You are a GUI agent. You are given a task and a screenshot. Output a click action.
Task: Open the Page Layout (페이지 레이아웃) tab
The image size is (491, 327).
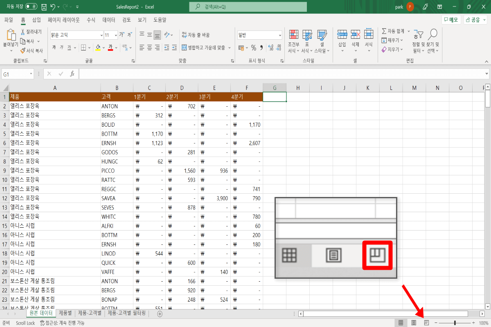(x=64, y=20)
